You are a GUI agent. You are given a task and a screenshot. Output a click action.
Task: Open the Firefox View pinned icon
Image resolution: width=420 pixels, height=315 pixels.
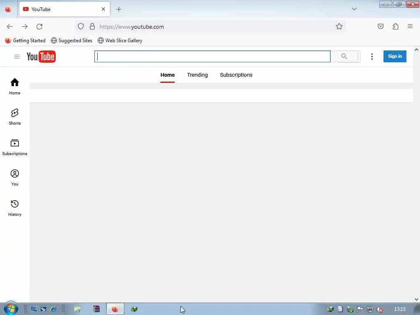tap(8, 9)
